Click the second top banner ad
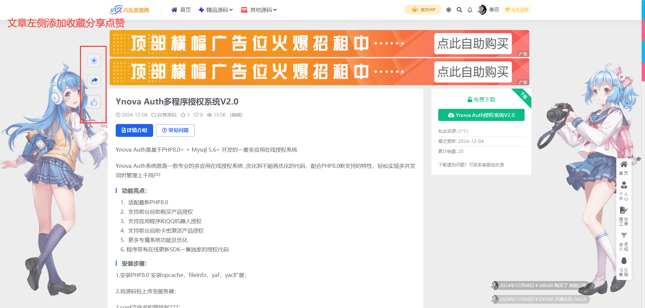The image size is (645, 308). click(319, 72)
